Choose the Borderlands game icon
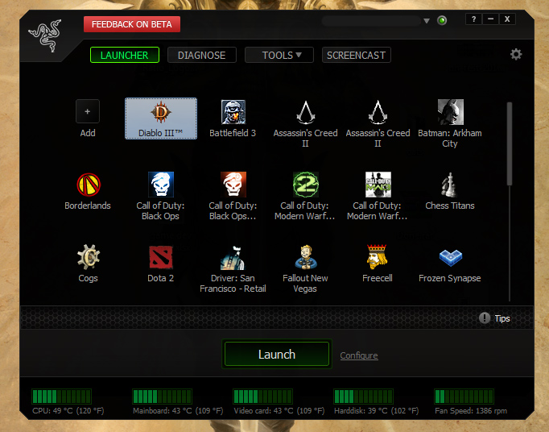Viewport: 549px width, 432px height. click(x=88, y=185)
